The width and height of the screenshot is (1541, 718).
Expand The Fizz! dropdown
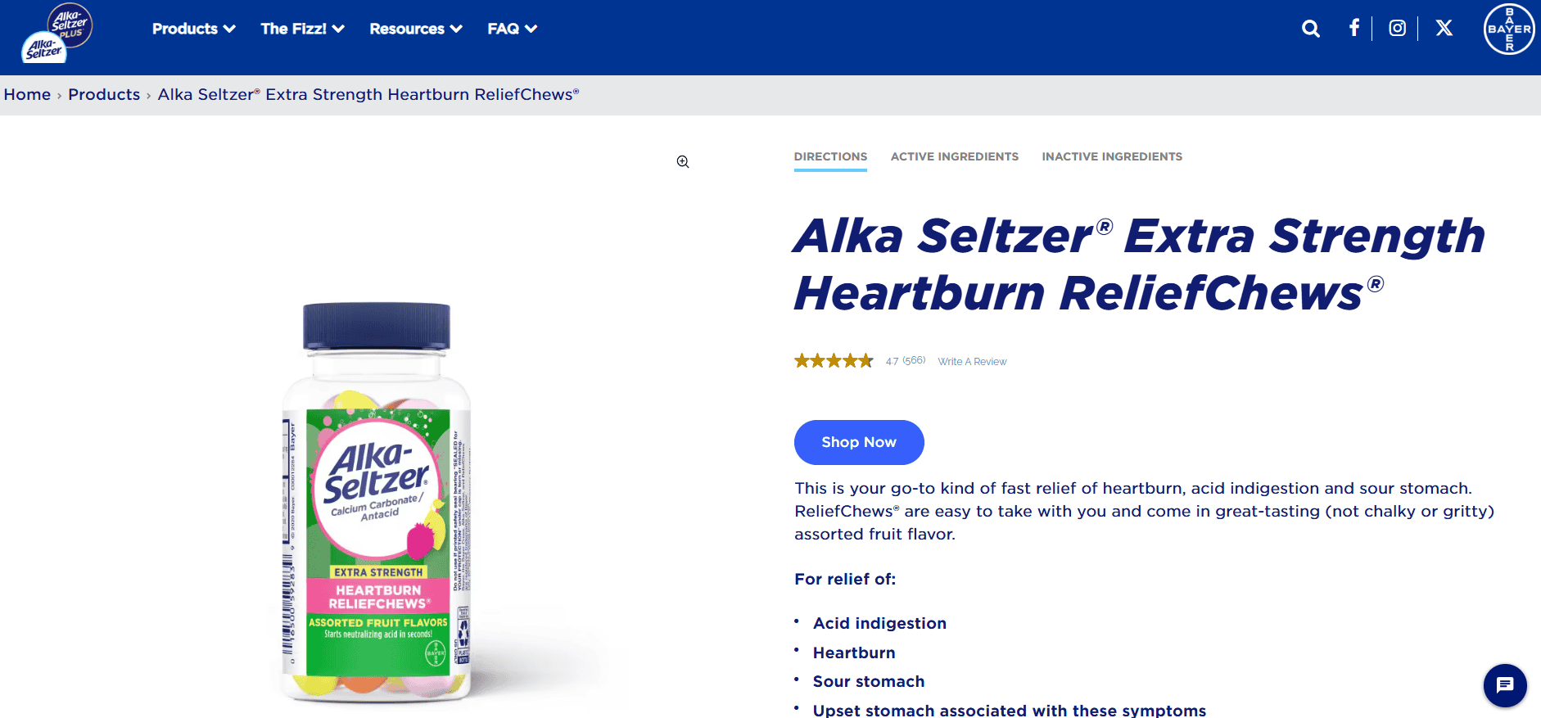302,29
